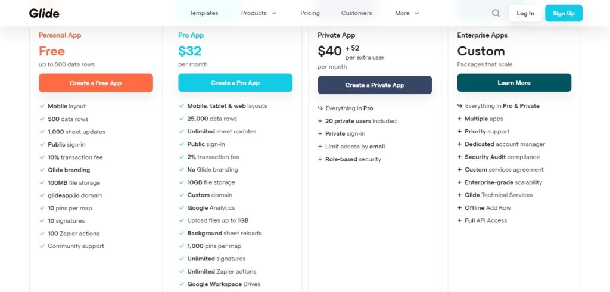The height and width of the screenshot is (292, 610).
Task: Go to the Pricing page
Action: (x=310, y=13)
